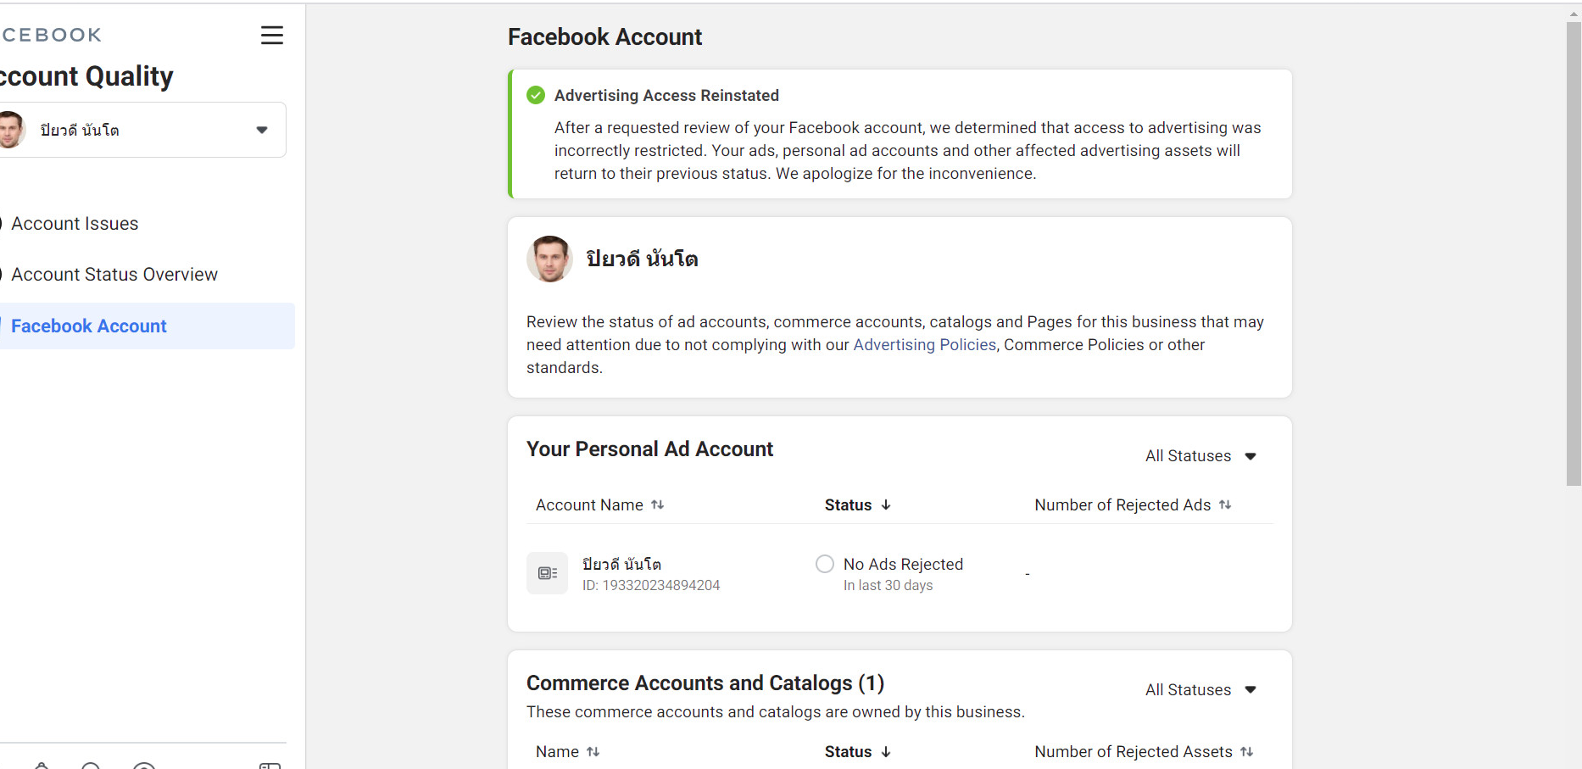Sort commerce accounts by Status arrow
1582x769 pixels.
pyautogui.click(x=886, y=751)
